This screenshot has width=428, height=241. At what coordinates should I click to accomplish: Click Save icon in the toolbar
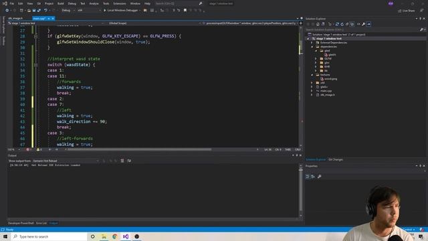(x=34, y=11)
